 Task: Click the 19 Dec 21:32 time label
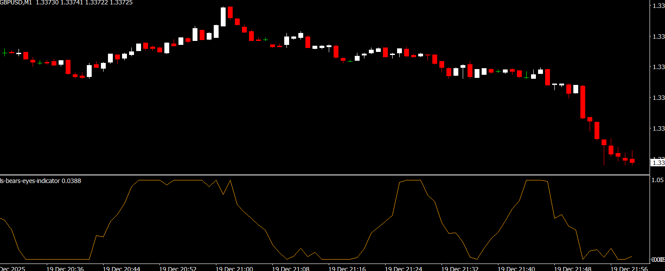click(460, 268)
